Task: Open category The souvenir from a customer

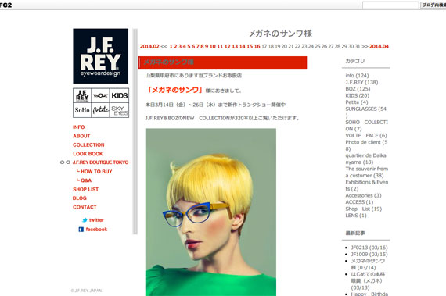Action: [367, 172]
